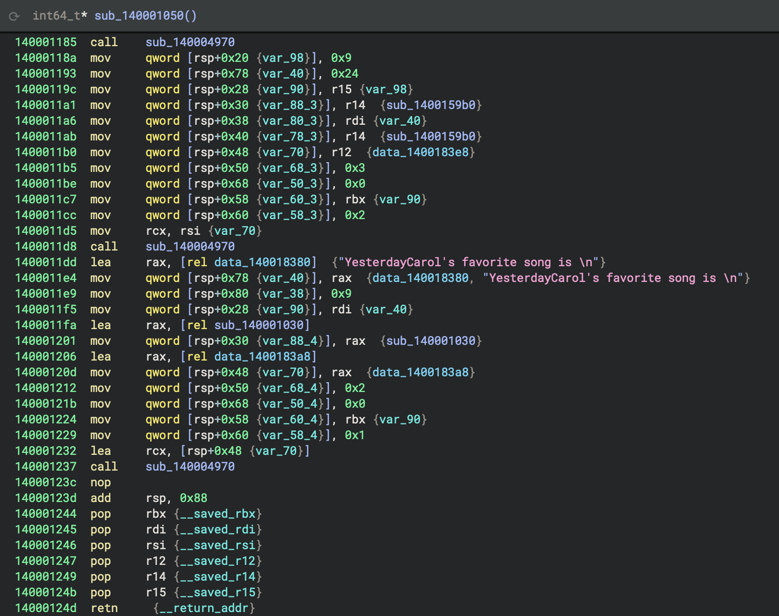Viewport: 779px width, 616px height.
Task: Click sub_1400159b0 annotation at address 1400011a1
Action: (431, 105)
